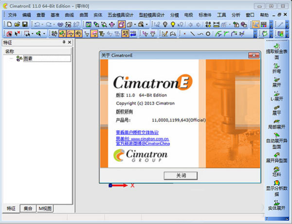The height and width of the screenshot is (224, 292).
Task: Close the 关于 CimatronE dialog
Action: (x=254, y=56)
